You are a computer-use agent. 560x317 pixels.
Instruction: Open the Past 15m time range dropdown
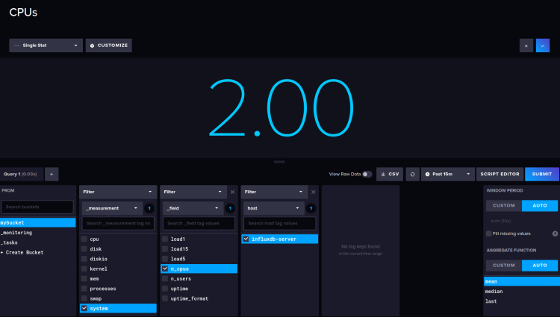coord(447,174)
